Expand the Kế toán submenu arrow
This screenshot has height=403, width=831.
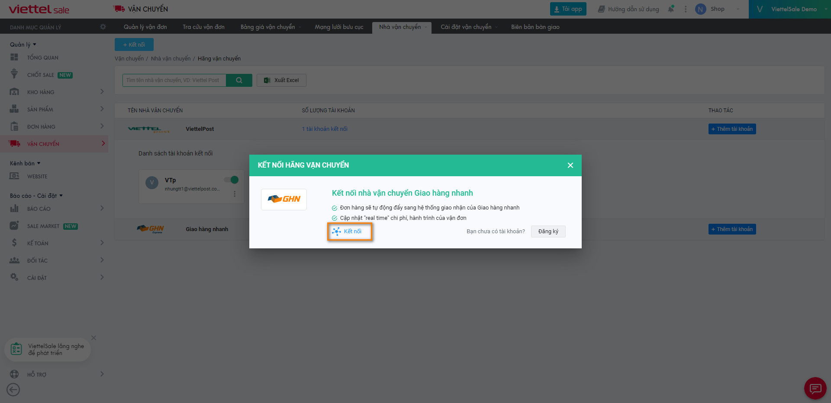pyautogui.click(x=102, y=243)
